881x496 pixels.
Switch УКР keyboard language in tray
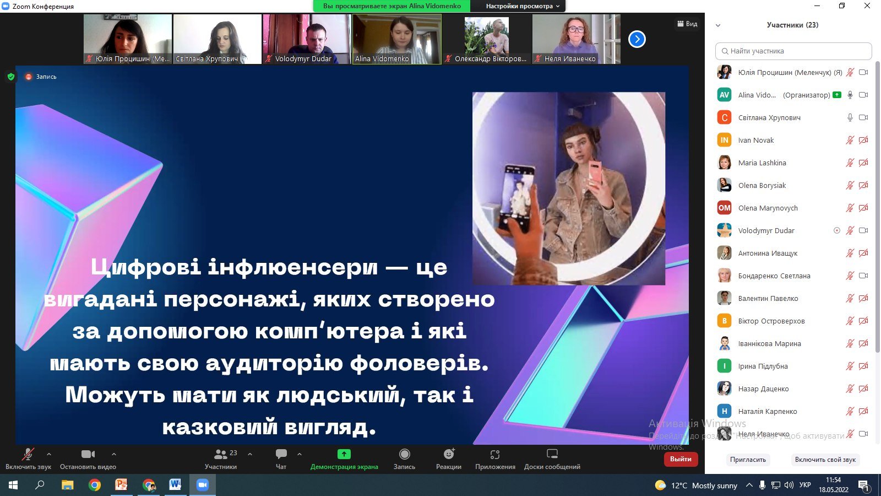pyautogui.click(x=805, y=485)
